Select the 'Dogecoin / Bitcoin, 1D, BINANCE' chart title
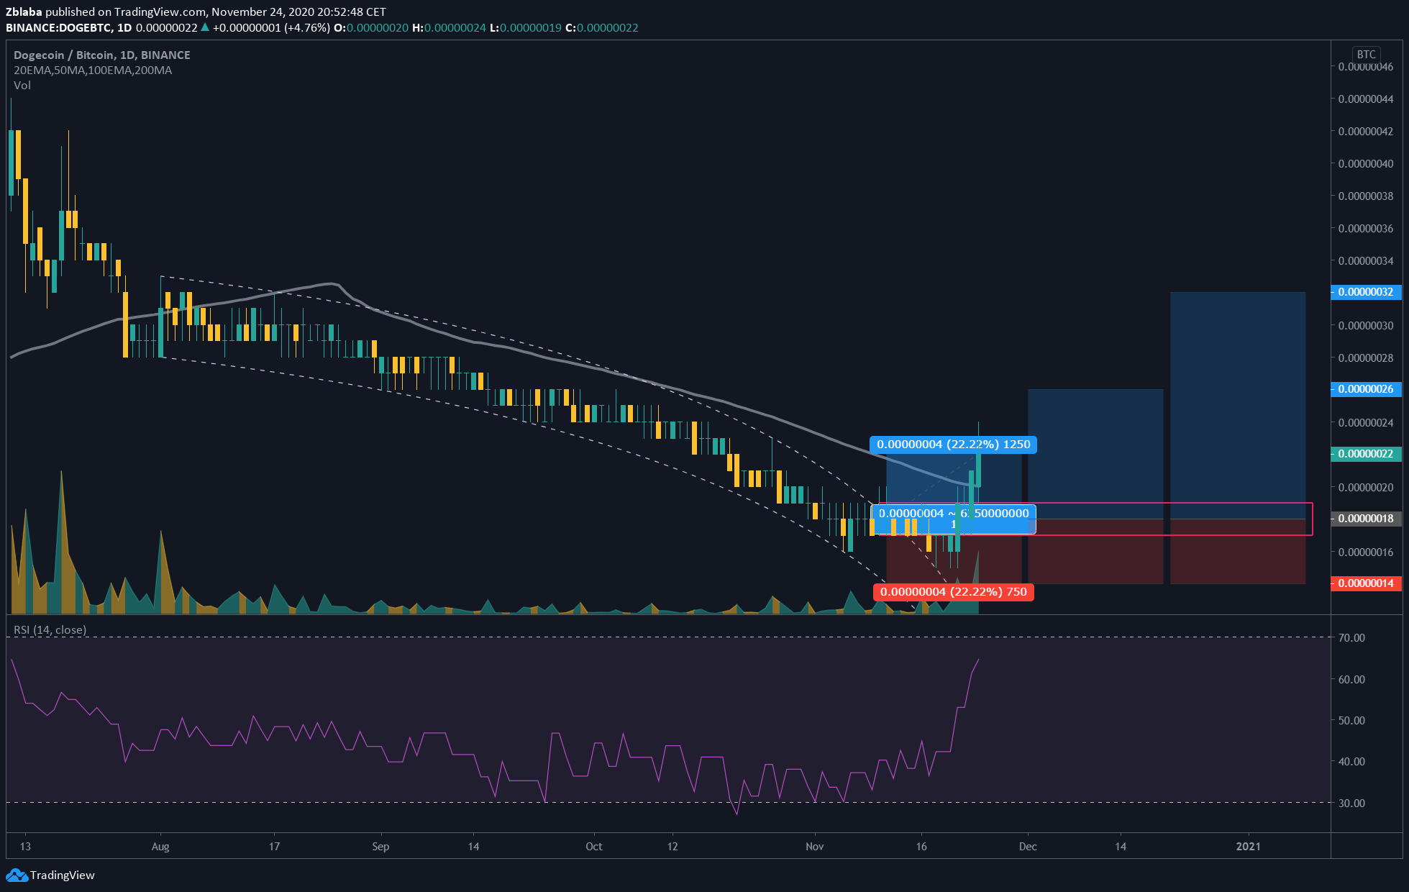This screenshot has height=892, width=1409. tap(102, 55)
